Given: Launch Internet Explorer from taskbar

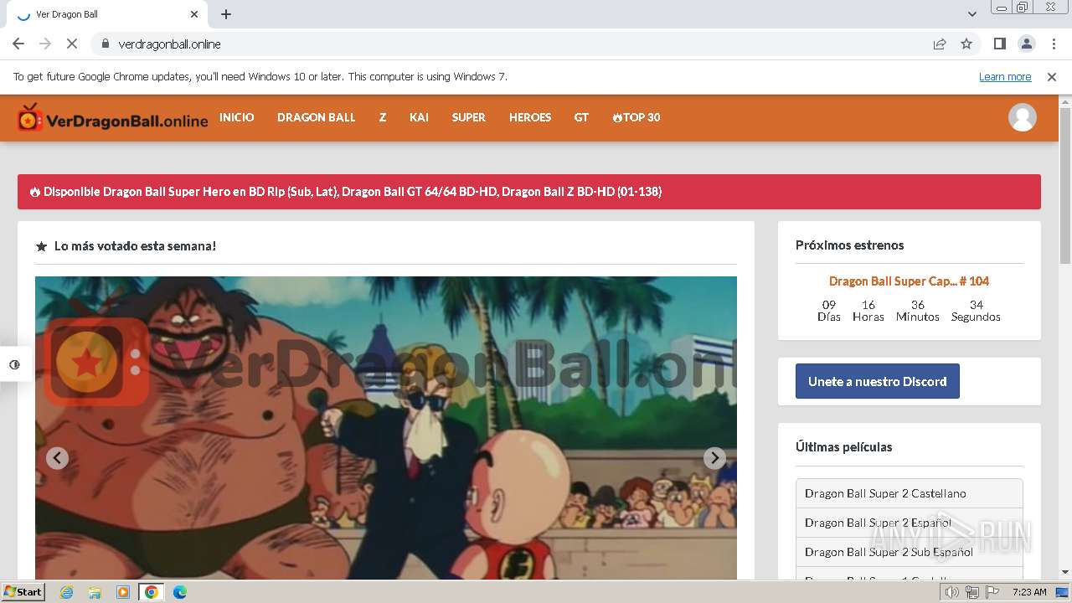Looking at the screenshot, I should click(67, 592).
